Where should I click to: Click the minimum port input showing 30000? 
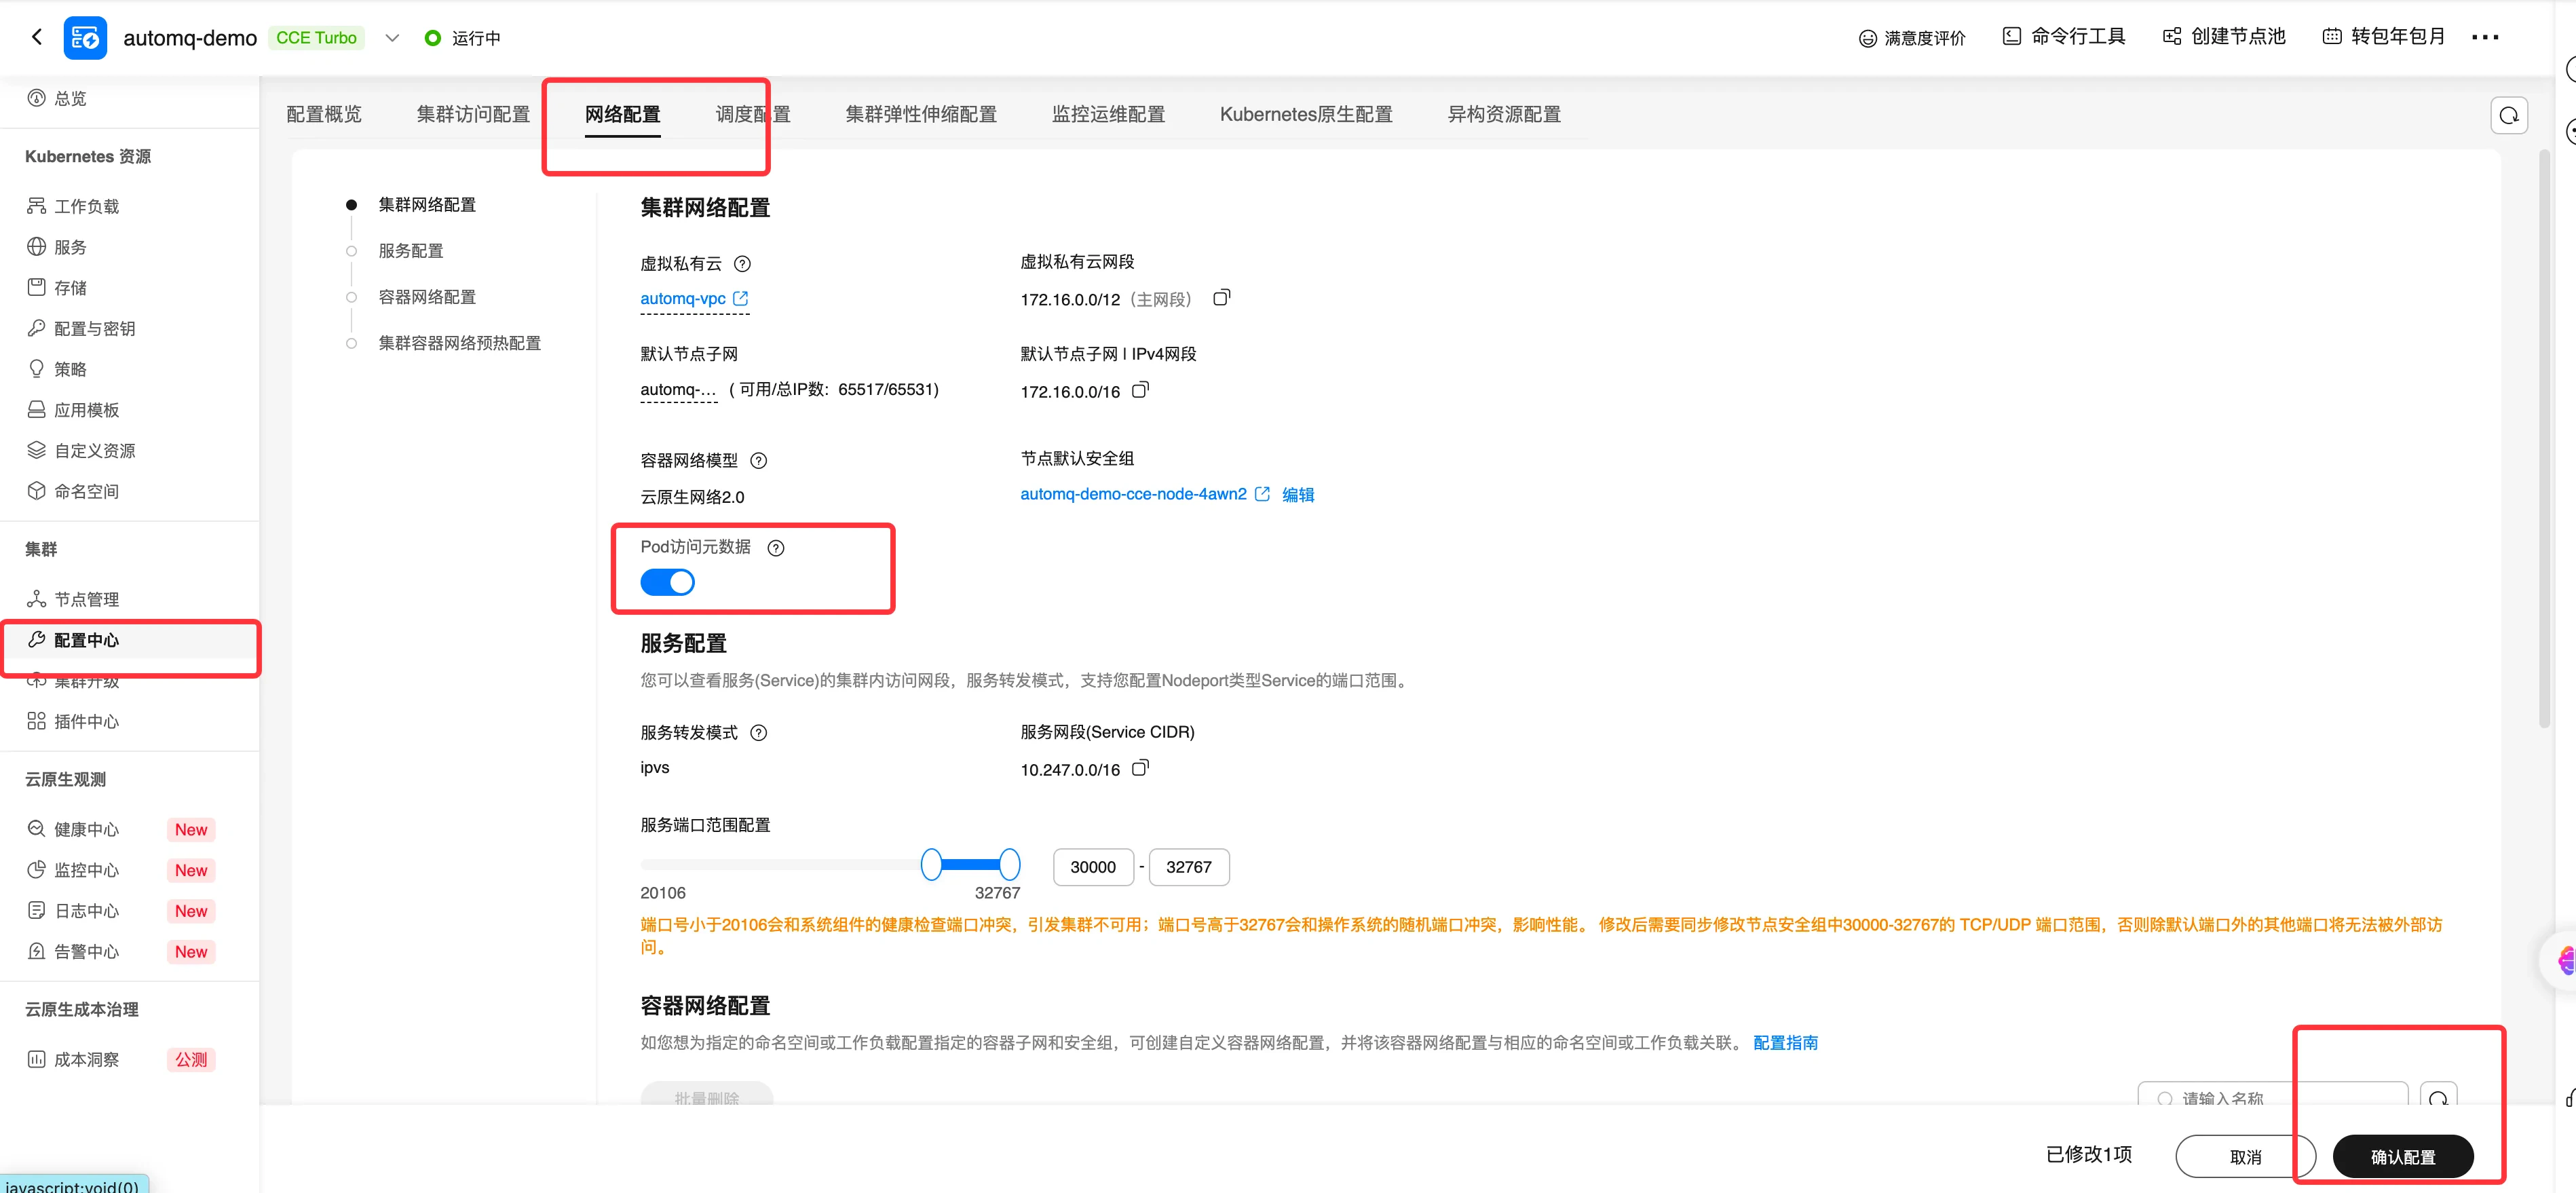[1092, 867]
